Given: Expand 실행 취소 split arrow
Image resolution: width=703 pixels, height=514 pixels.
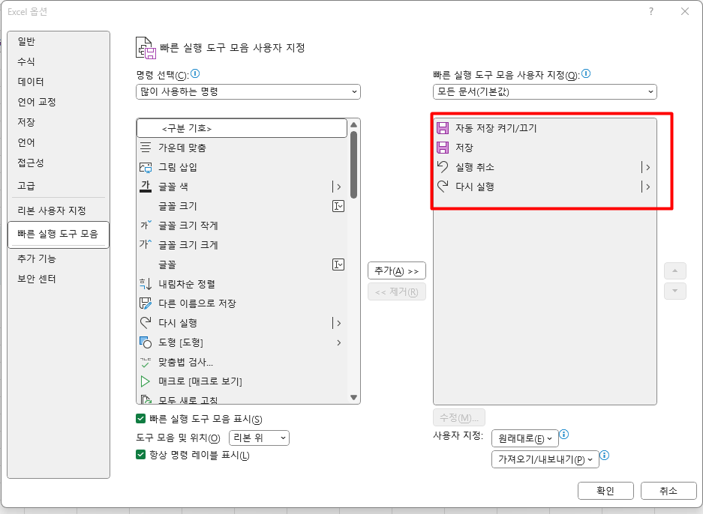Looking at the screenshot, I should point(647,167).
